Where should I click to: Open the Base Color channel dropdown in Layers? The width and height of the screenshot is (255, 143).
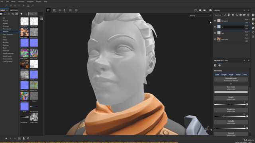point(219,15)
